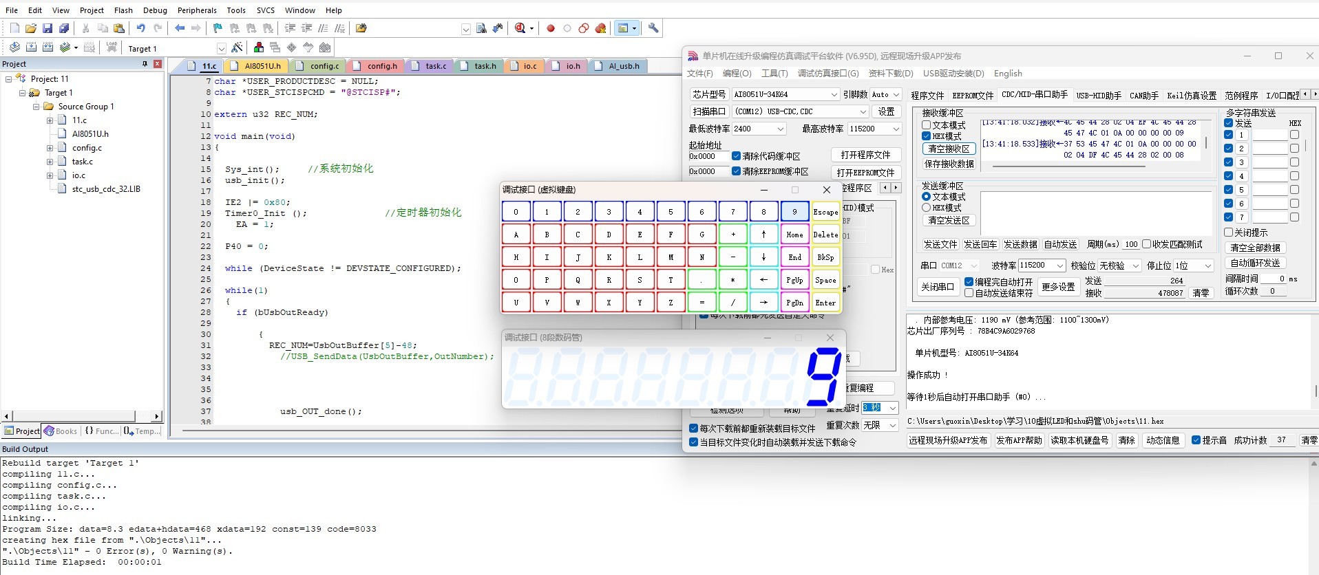Collapse the Source Group 1 tree node
Image resolution: width=1319 pixels, height=575 pixels.
coord(36,107)
